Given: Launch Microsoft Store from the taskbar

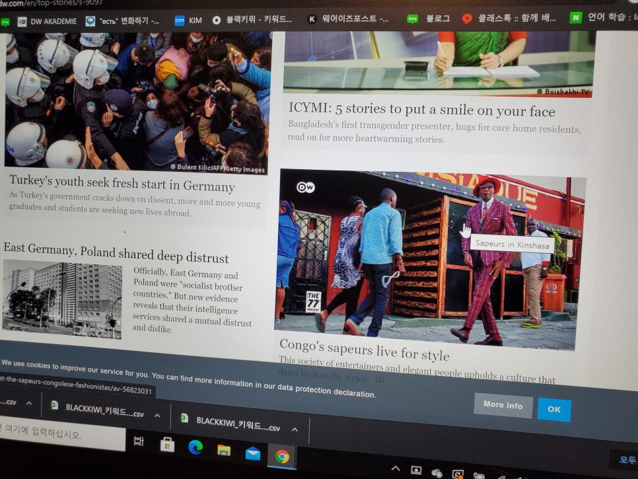Looking at the screenshot, I should 167,445.
